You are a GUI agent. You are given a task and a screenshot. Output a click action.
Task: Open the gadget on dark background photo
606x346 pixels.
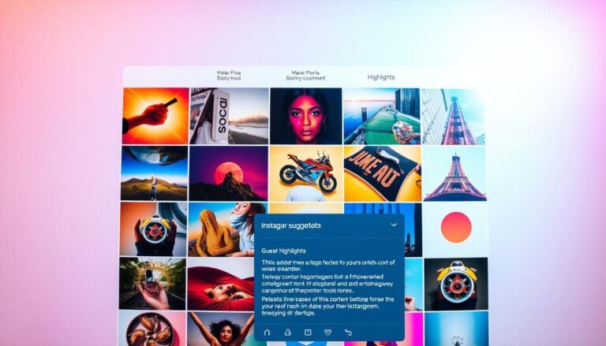click(x=456, y=285)
